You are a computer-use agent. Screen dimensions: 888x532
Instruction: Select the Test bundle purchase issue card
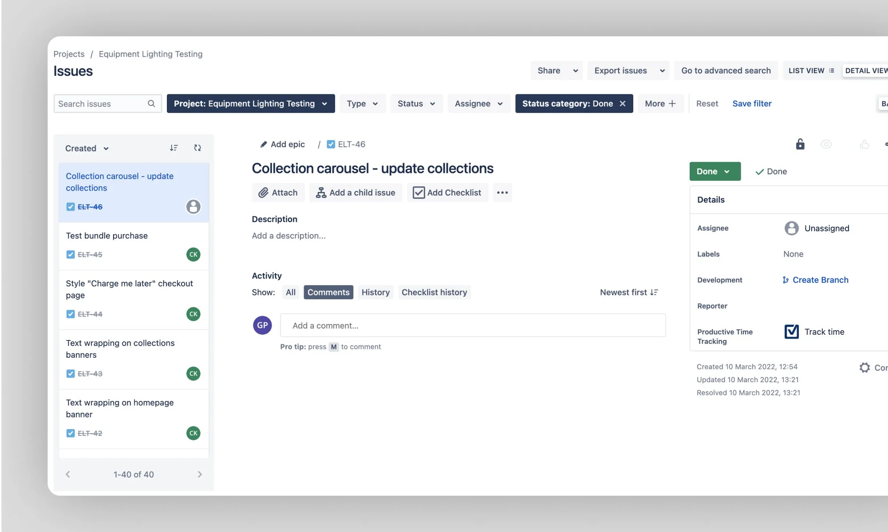click(133, 245)
